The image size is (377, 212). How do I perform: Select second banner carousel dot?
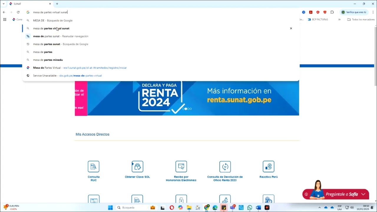[x=186, y=109]
